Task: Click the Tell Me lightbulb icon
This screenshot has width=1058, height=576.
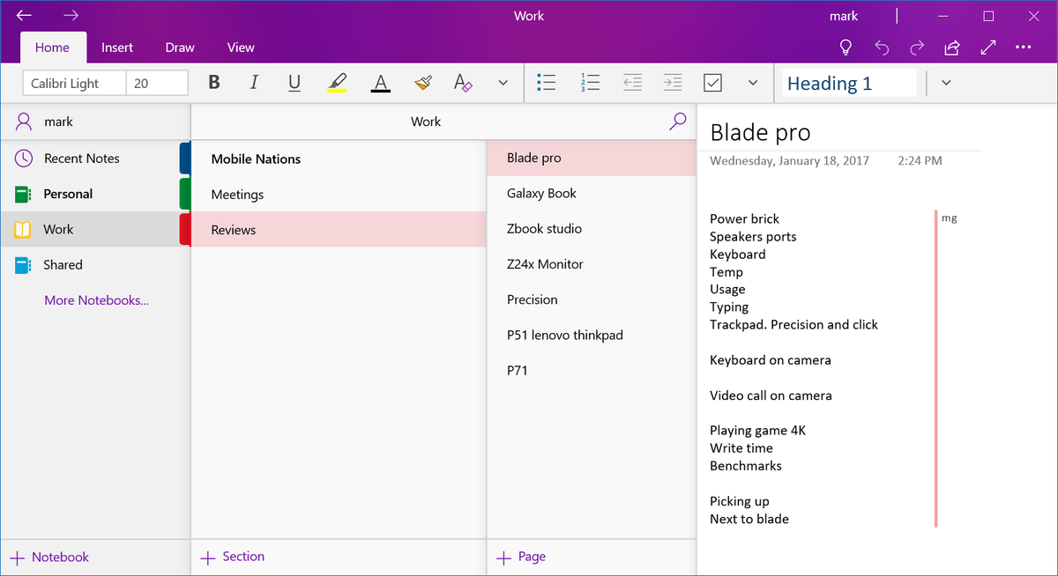Action: pyautogui.click(x=846, y=48)
